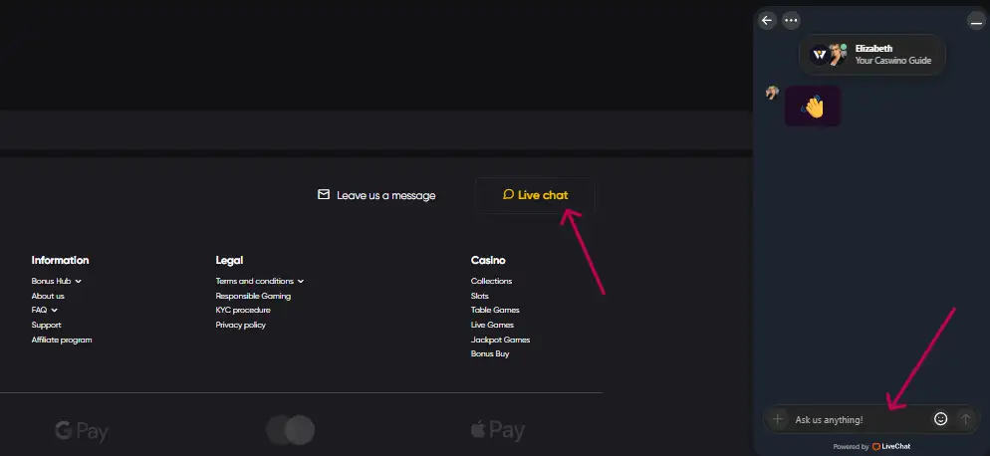
Task: Click the attachment plus icon in chat
Action: 778,419
